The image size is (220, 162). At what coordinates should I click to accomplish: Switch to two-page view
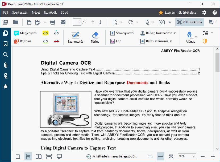[39, 156]
